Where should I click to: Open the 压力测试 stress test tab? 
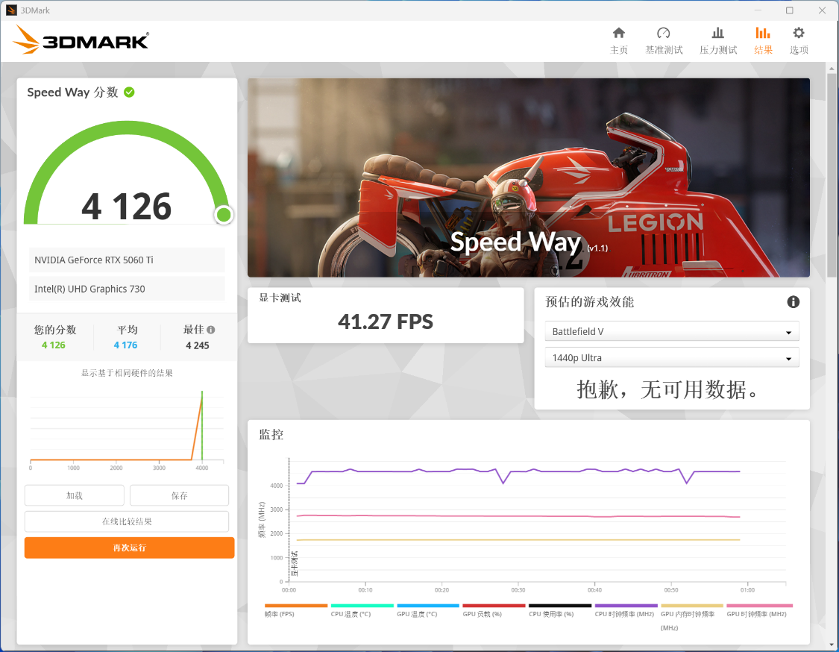point(718,41)
